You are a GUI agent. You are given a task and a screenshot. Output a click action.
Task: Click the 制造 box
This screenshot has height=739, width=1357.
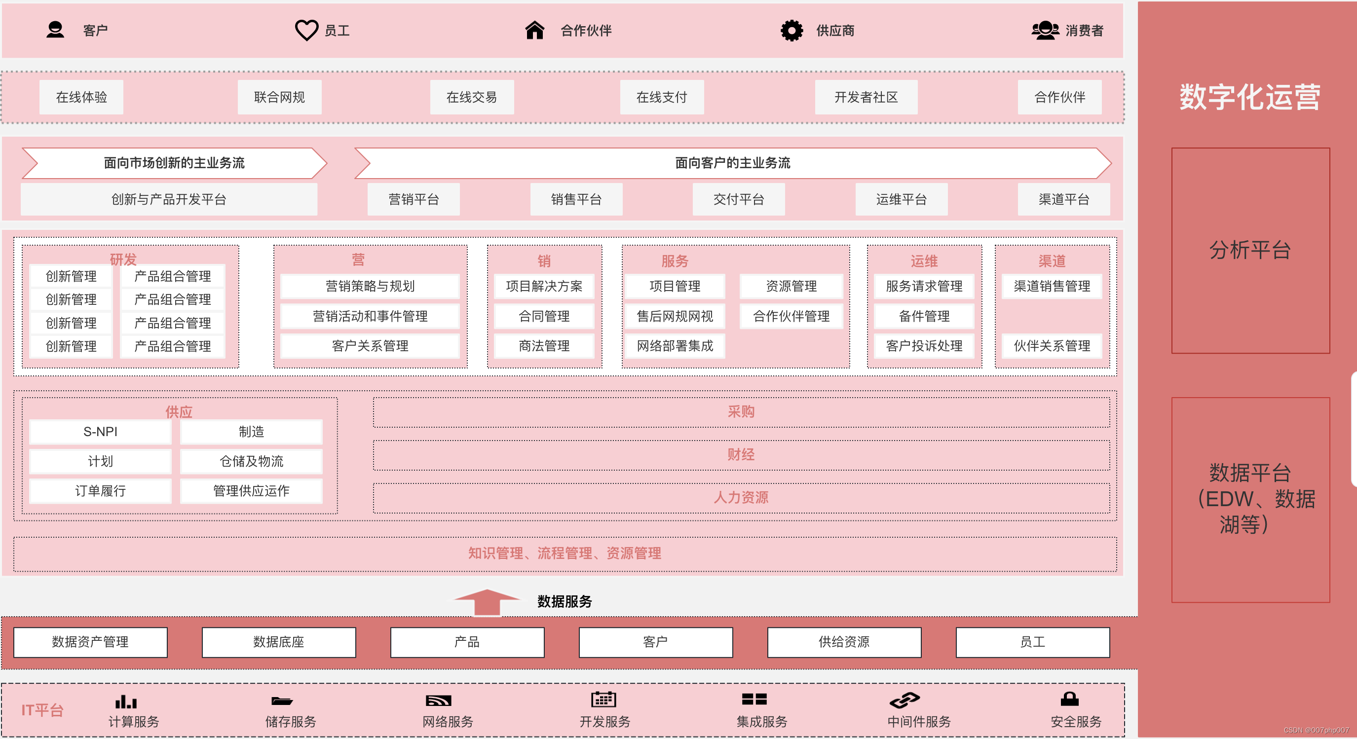click(x=251, y=432)
